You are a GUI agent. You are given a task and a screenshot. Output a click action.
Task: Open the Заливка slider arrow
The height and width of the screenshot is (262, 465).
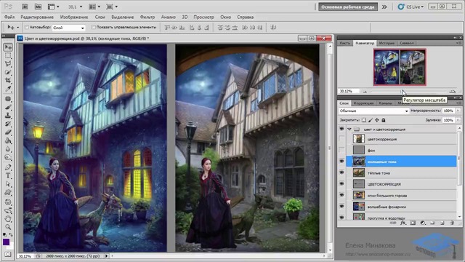pyautogui.click(x=458, y=120)
